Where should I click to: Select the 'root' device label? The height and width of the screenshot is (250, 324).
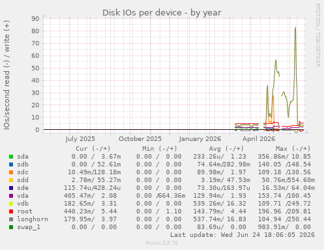click(x=25, y=211)
